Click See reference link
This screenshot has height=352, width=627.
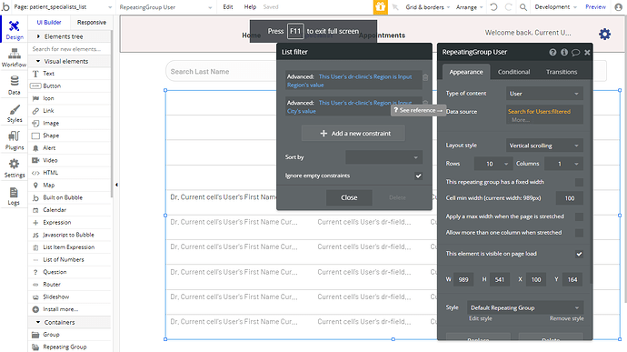417,110
